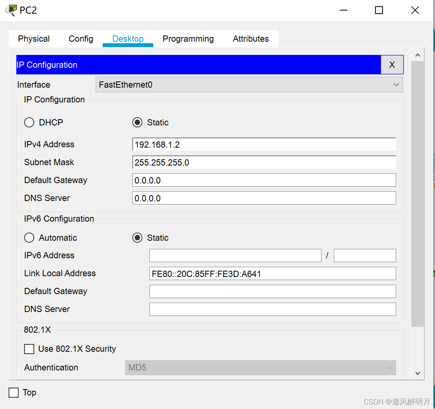Enable Use 802.1X Security checkbox
This screenshot has height=409, width=435.
click(x=29, y=349)
